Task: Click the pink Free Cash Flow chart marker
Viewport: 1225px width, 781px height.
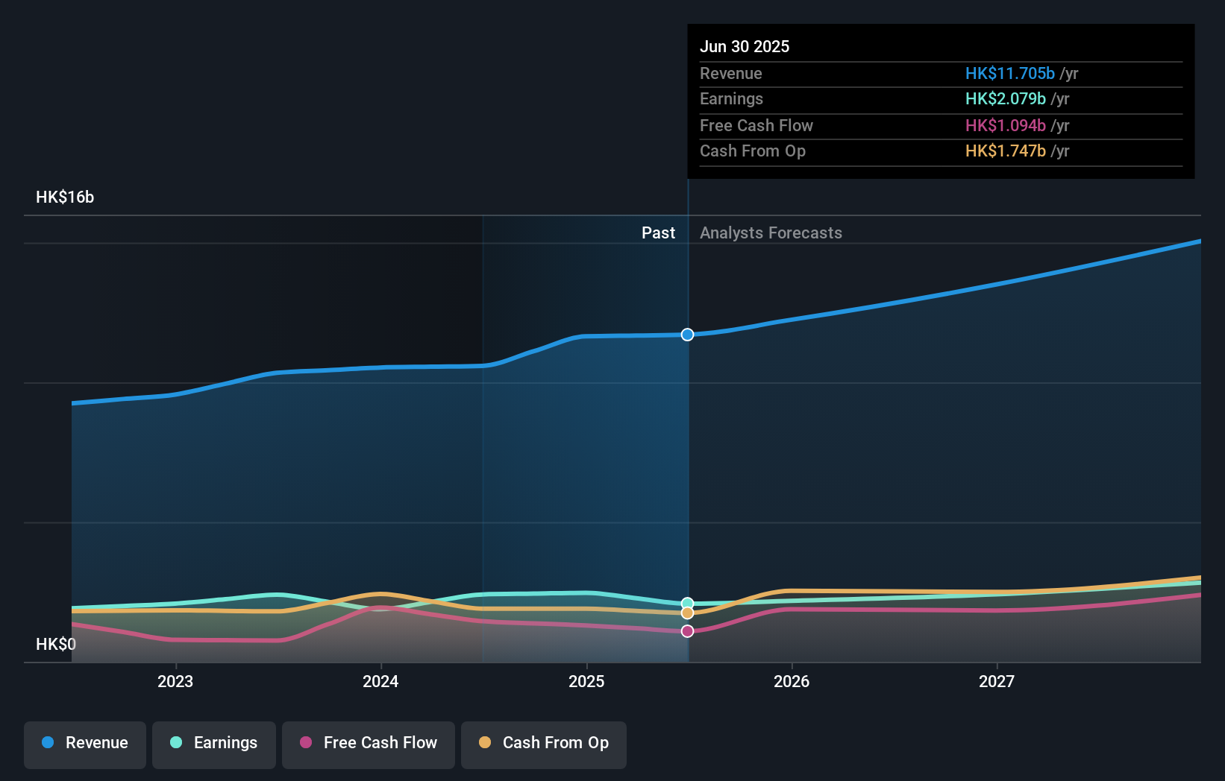Action: point(686,630)
